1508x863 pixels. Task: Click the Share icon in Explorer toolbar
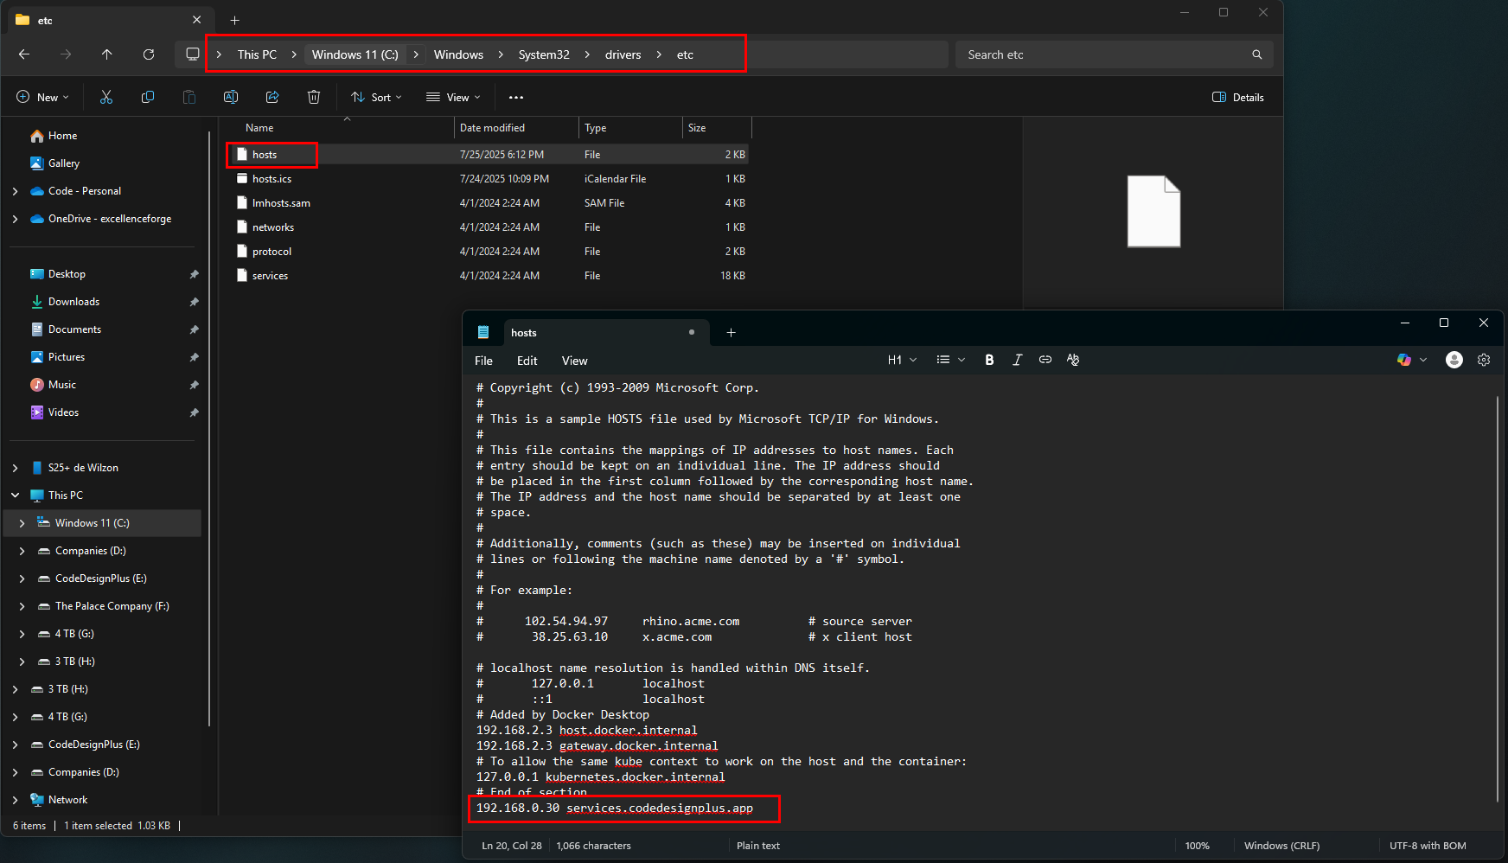(x=272, y=98)
